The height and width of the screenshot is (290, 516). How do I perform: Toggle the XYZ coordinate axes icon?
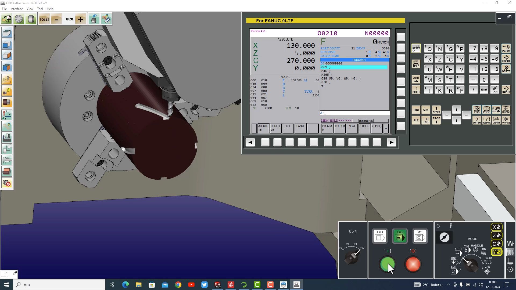click(x=7, y=115)
